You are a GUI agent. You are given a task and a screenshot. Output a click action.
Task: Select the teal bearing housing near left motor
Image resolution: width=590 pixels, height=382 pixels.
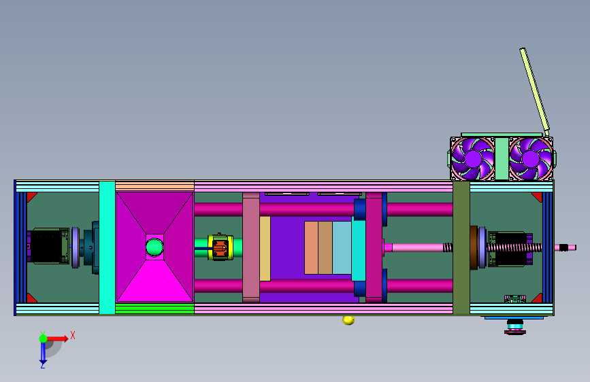[x=91, y=247]
